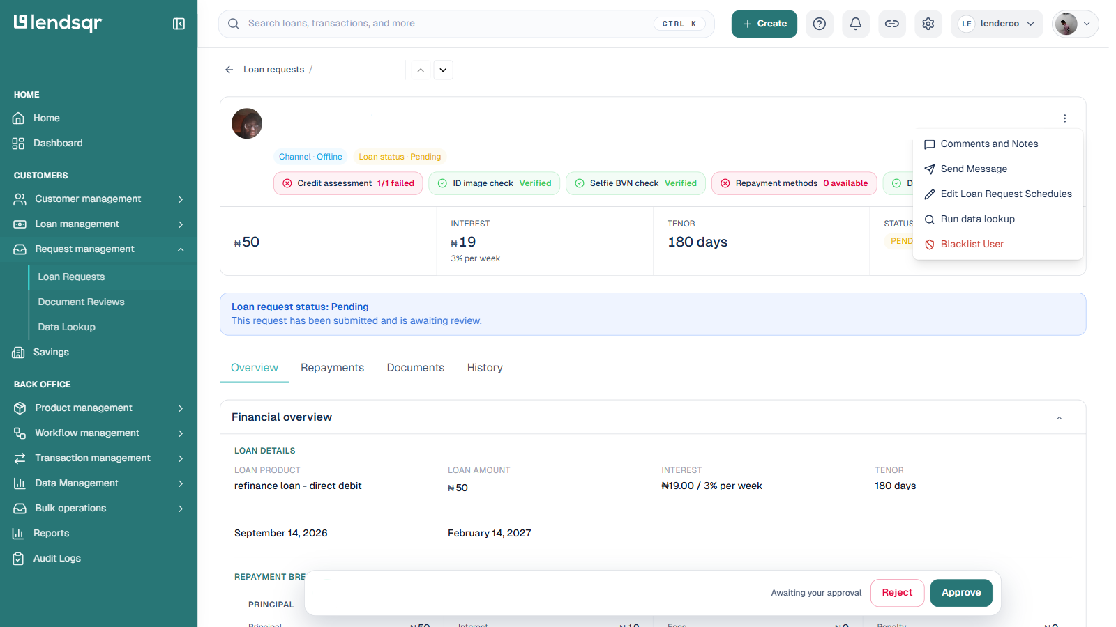The height and width of the screenshot is (627, 1116).
Task: Collapse Request management menu
Action: point(98,249)
